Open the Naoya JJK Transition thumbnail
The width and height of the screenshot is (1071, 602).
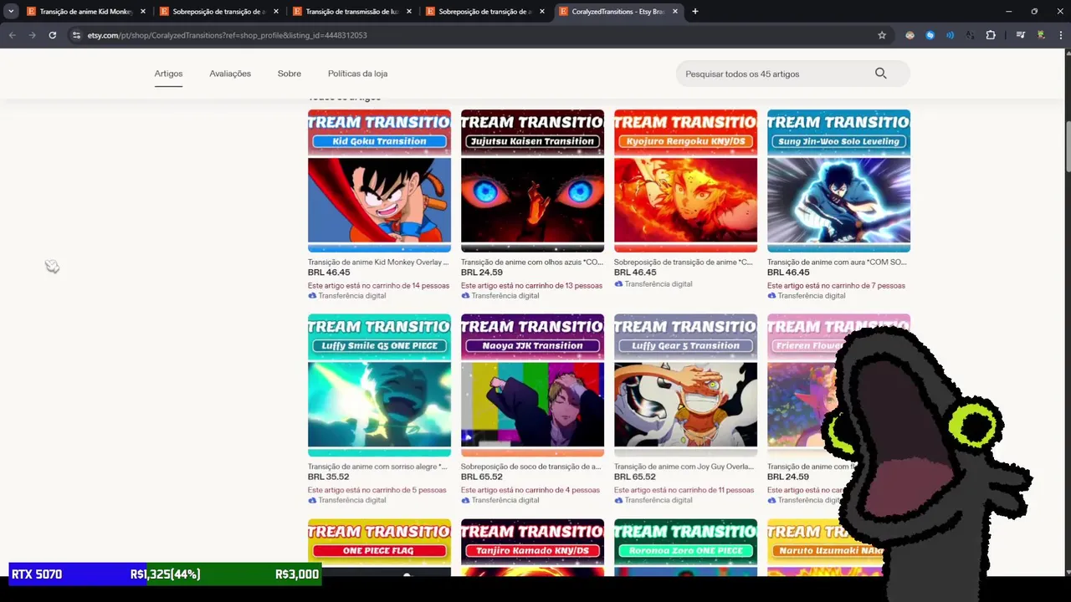532,385
